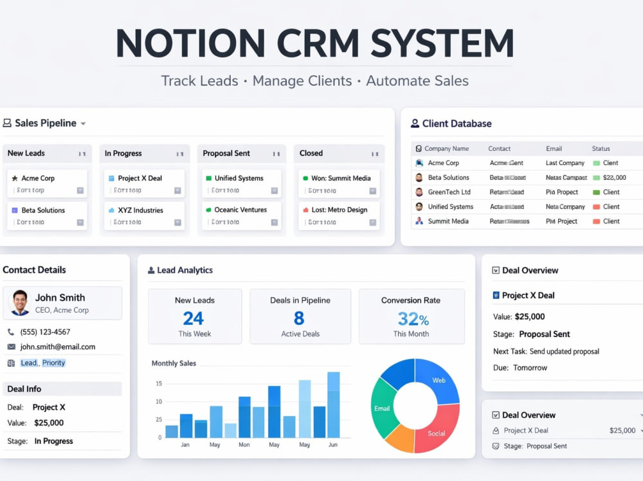Open the Won: Summit Media card
The height and width of the screenshot is (481, 643).
click(339, 184)
